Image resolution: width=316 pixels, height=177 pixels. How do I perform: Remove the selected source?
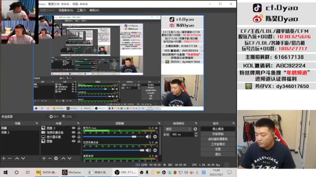pos(50,159)
